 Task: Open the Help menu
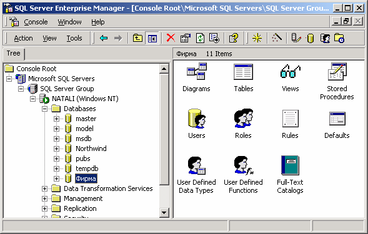click(98, 22)
